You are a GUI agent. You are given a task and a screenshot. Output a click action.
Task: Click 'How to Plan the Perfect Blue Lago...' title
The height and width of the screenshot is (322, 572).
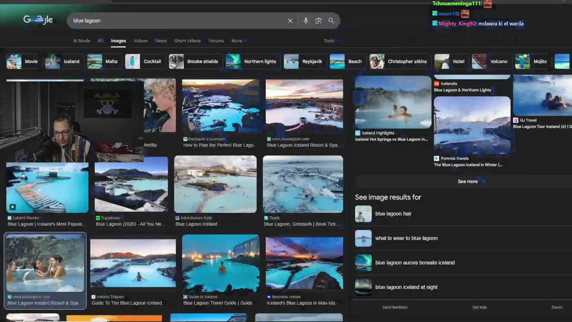pyautogui.click(x=220, y=145)
